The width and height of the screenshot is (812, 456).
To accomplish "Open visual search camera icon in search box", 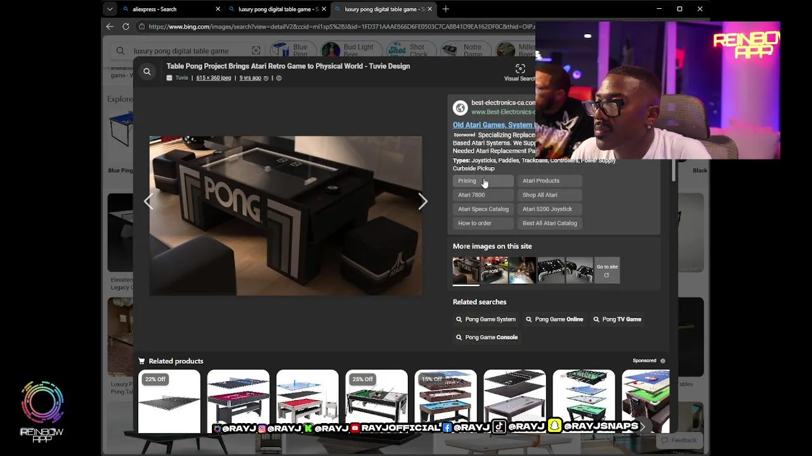I will (x=256, y=51).
